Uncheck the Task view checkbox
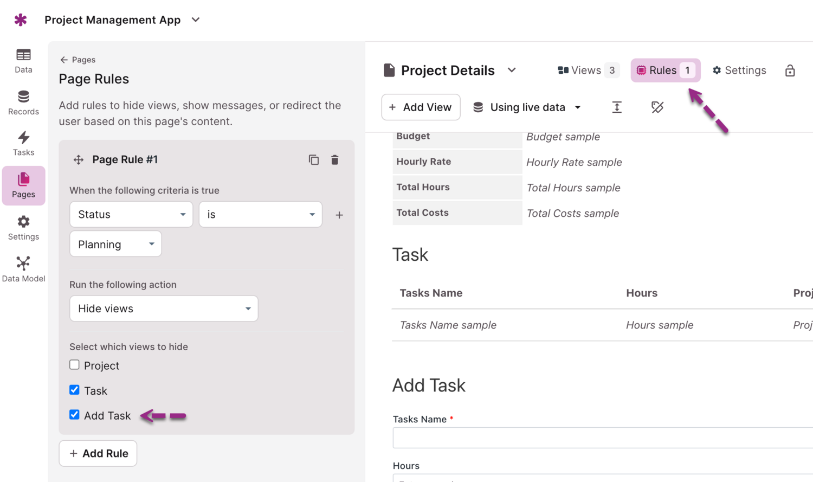The image size is (813, 482). click(75, 390)
